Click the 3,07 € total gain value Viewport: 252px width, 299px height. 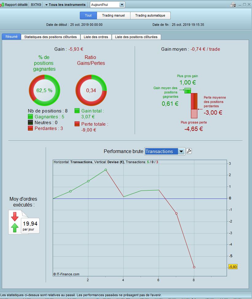click(x=88, y=116)
